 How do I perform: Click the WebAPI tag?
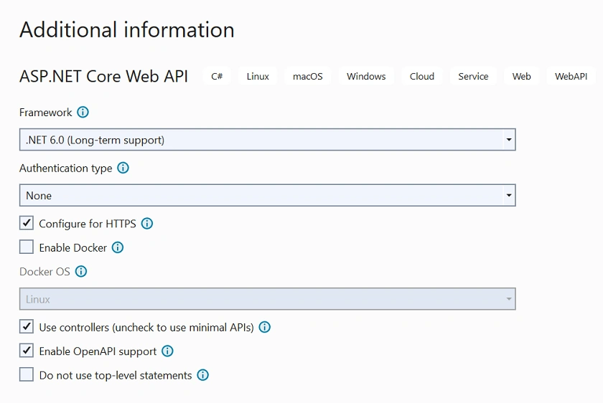571,76
